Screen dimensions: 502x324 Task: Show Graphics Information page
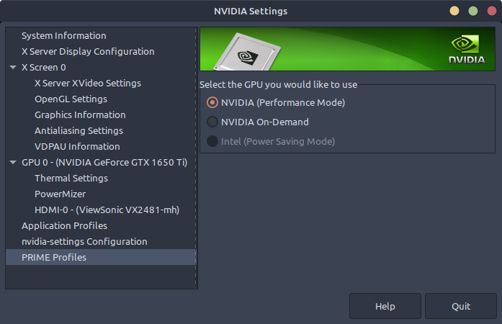[x=80, y=115]
